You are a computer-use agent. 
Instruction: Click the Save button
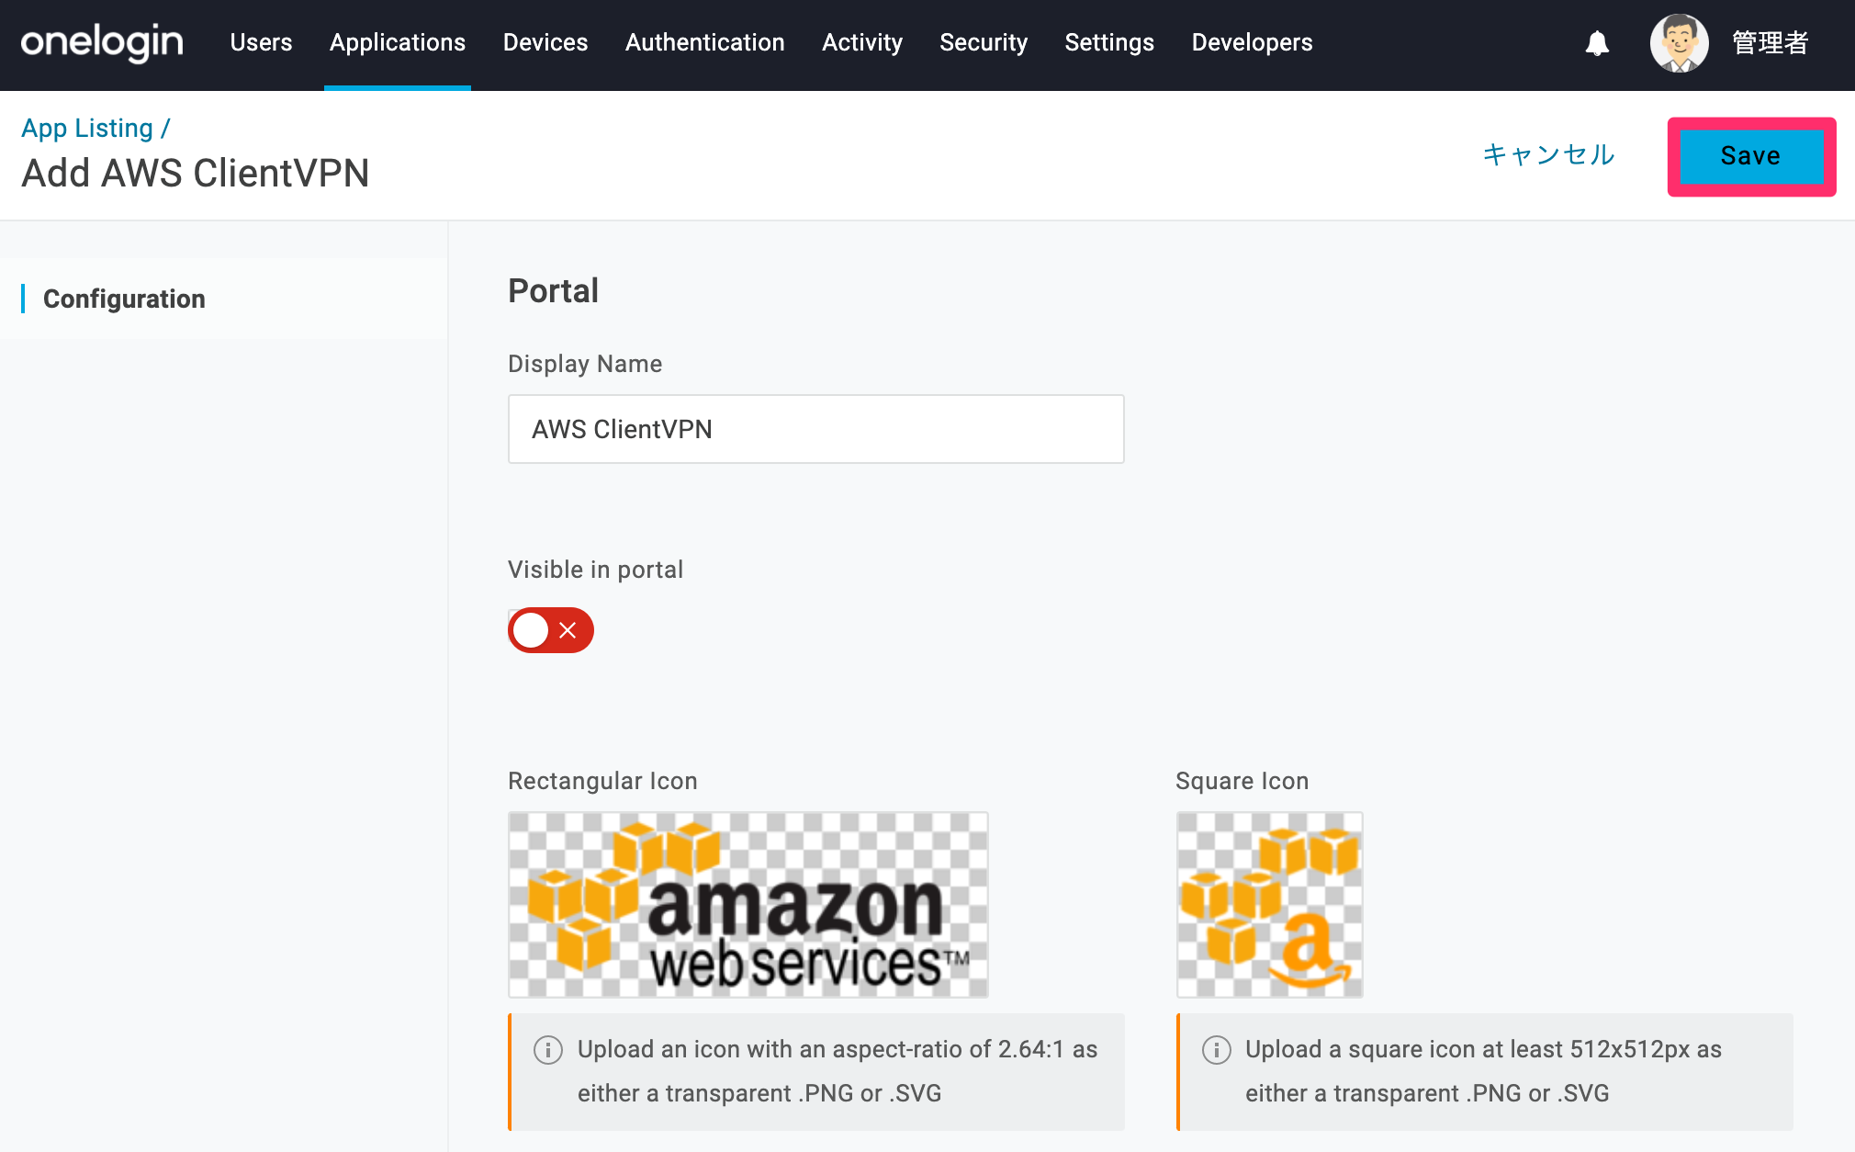pyautogui.click(x=1751, y=156)
